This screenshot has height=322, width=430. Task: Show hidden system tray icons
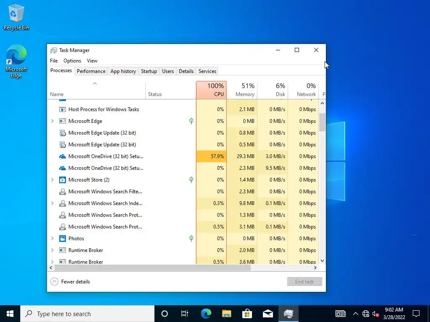click(x=355, y=314)
